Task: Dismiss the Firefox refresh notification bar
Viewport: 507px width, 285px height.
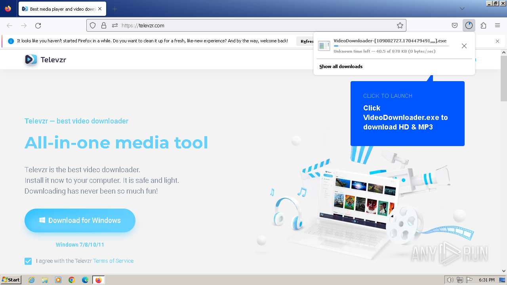Action: point(497,41)
